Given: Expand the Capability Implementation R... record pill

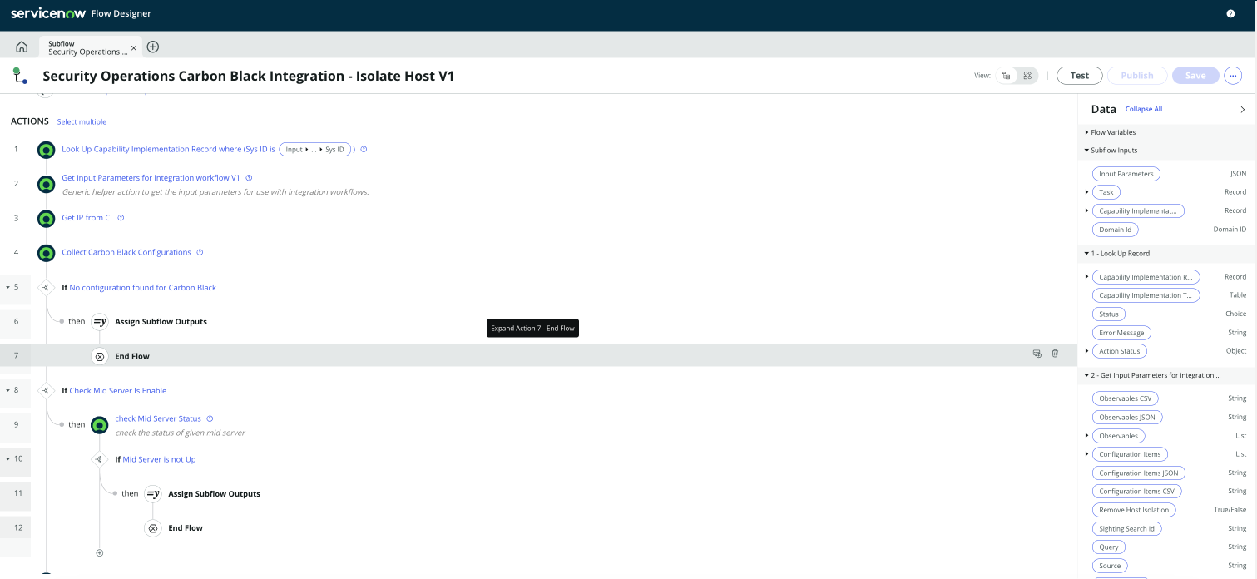Looking at the screenshot, I should pos(1087,276).
